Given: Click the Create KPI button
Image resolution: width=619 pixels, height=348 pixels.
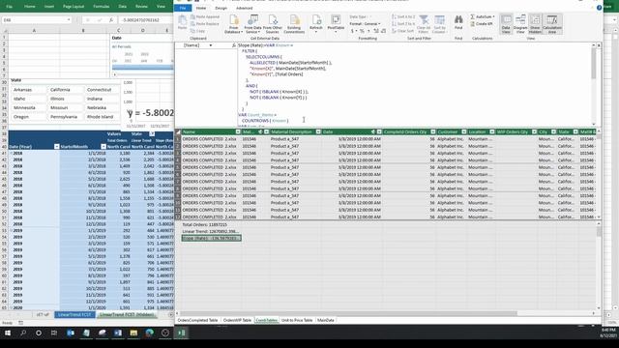Looking at the screenshot, I should point(482,24).
